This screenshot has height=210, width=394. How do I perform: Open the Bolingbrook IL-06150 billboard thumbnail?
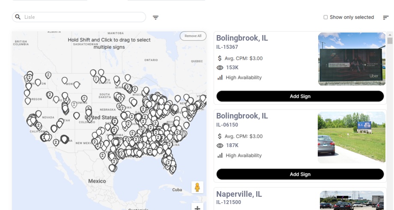pyautogui.click(x=352, y=138)
